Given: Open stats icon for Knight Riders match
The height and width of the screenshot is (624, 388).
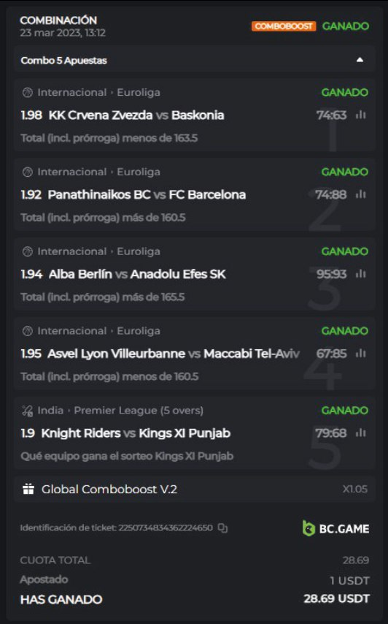Looking at the screenshot, I should (x=360, y=433).
